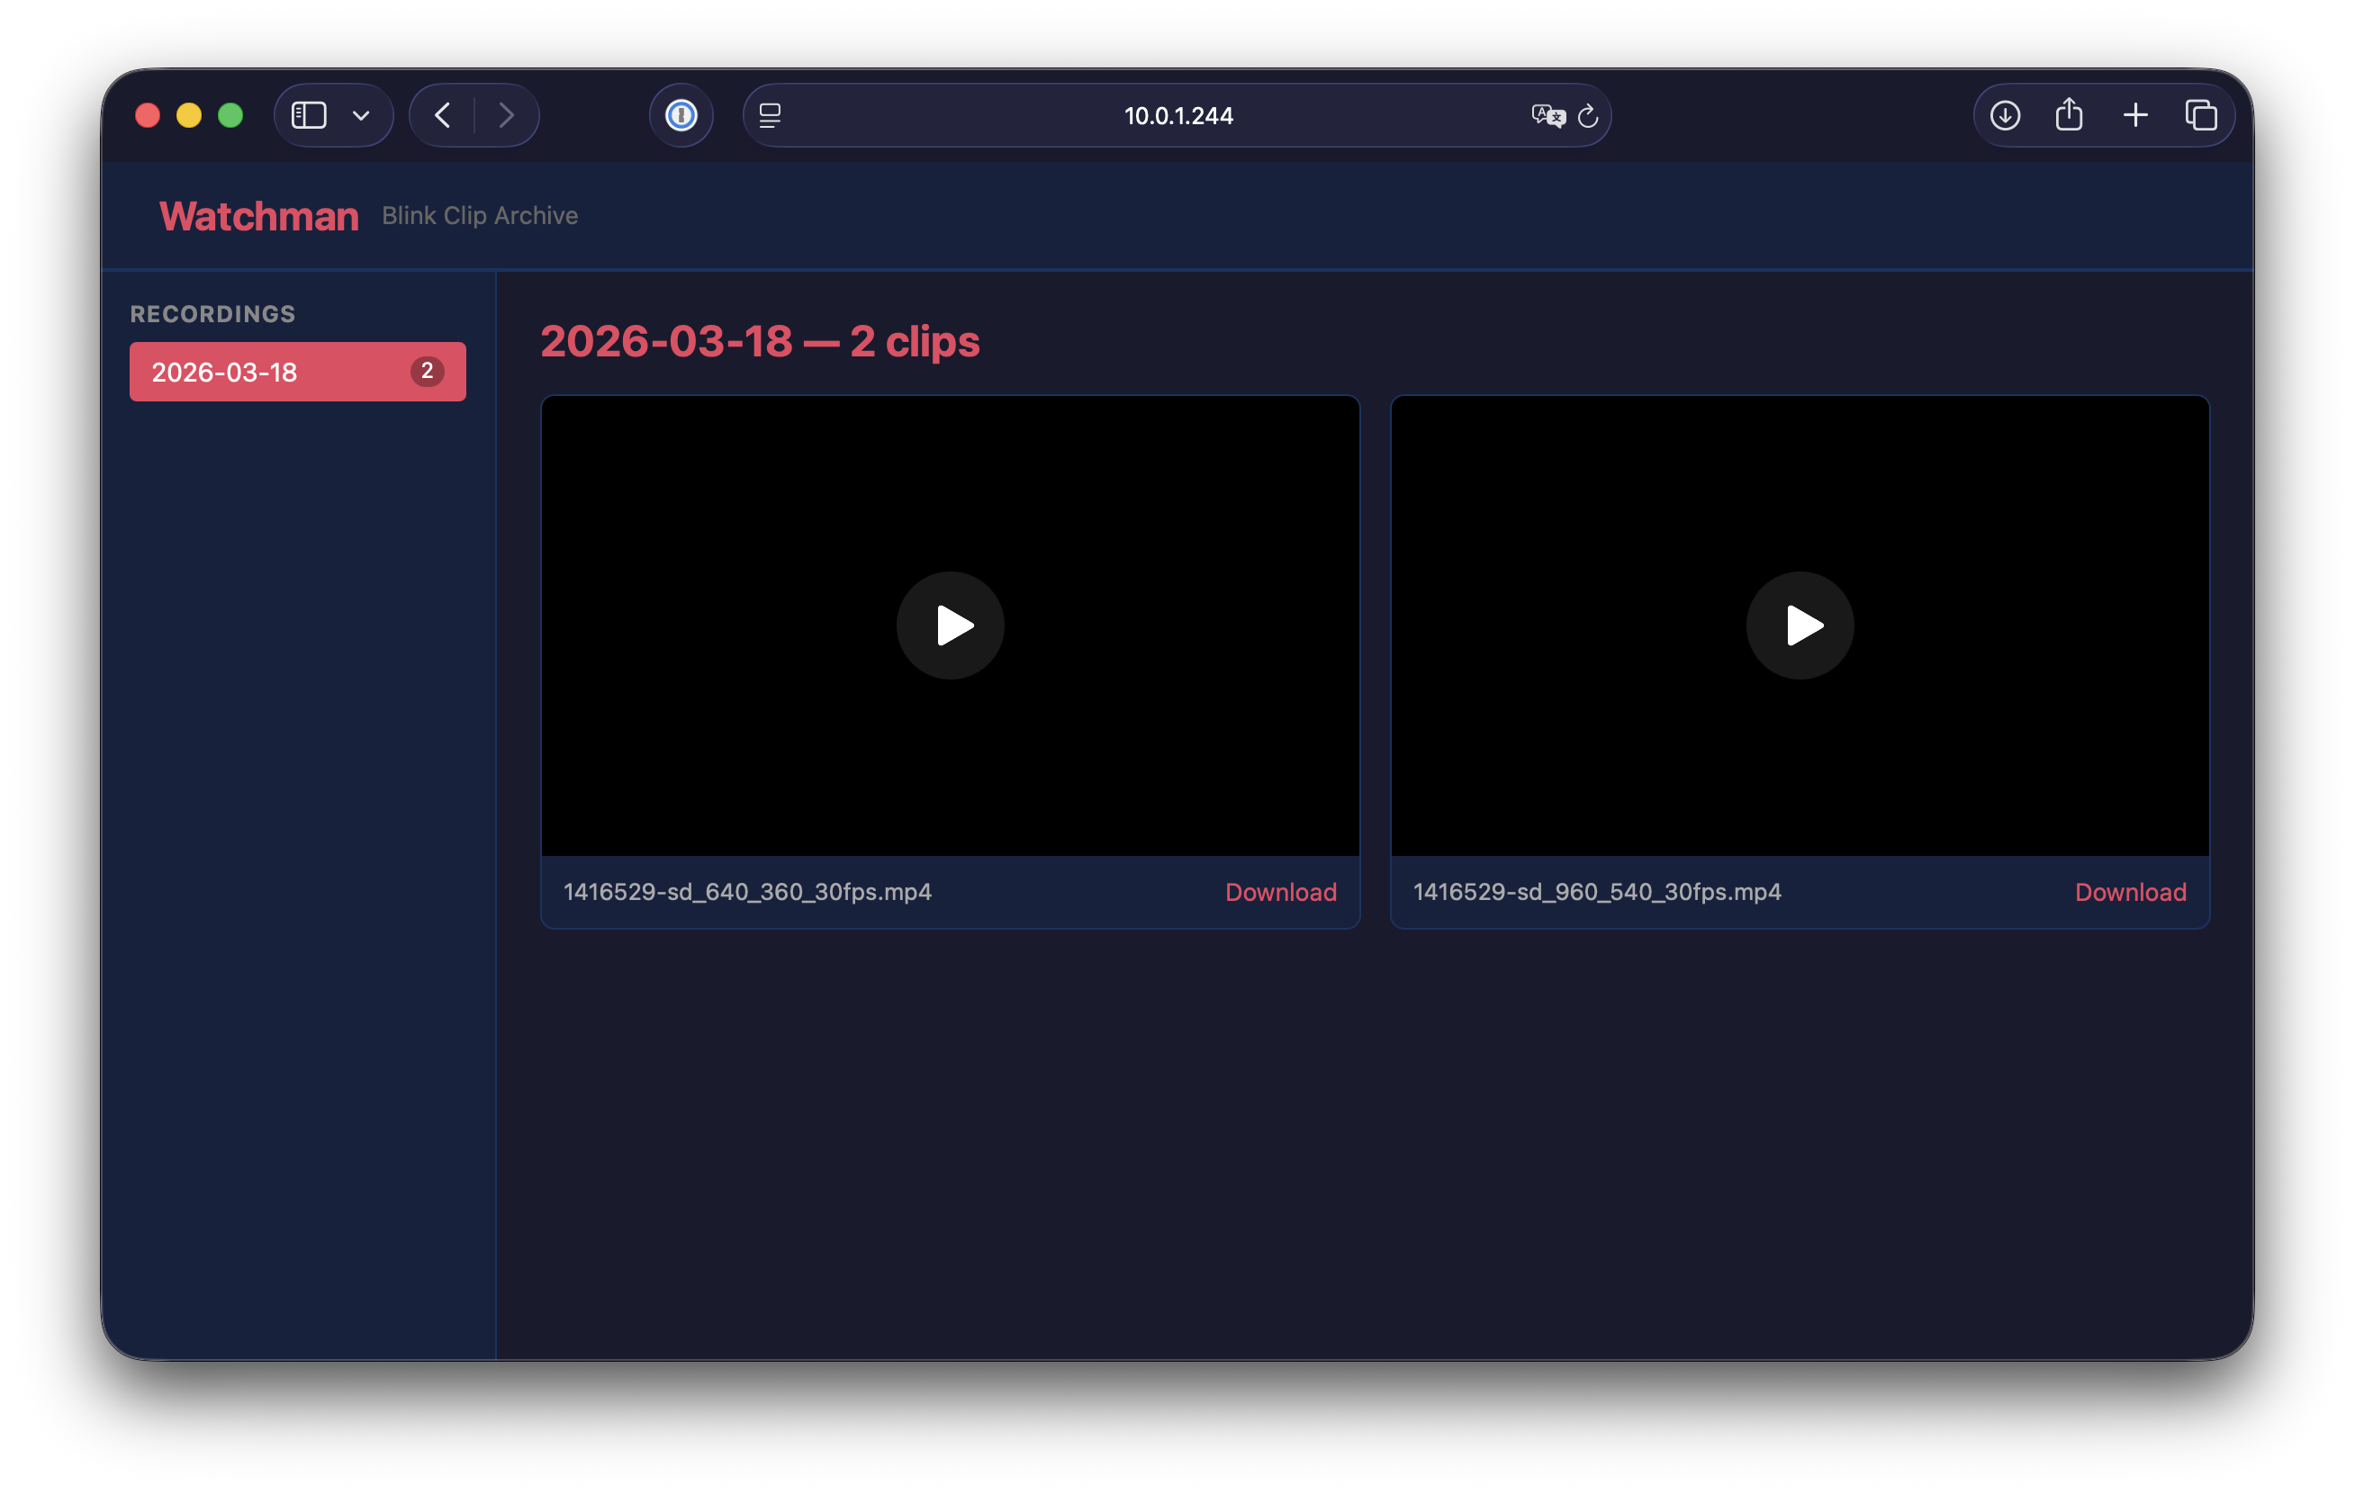This screenshot has height=1494, width=2355.
Task: Open a new tab with the plus icon
Action: point(2136,114)
